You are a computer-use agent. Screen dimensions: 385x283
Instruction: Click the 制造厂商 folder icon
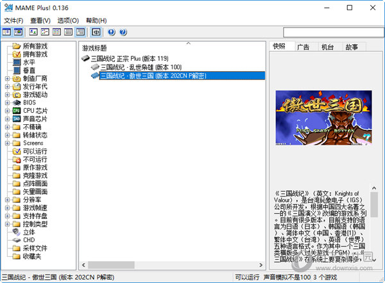tap(17, 78)
